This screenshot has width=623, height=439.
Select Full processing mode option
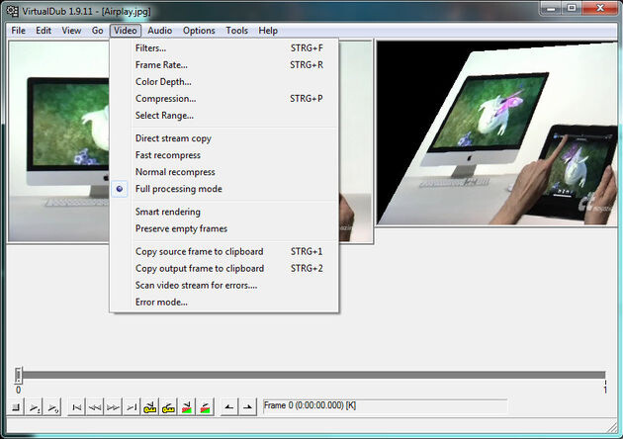click(178, 189)
